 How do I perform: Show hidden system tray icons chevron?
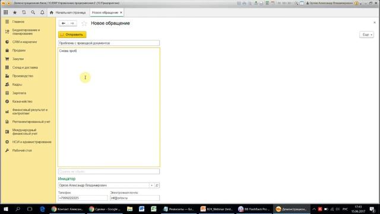(x=314, y=209)
